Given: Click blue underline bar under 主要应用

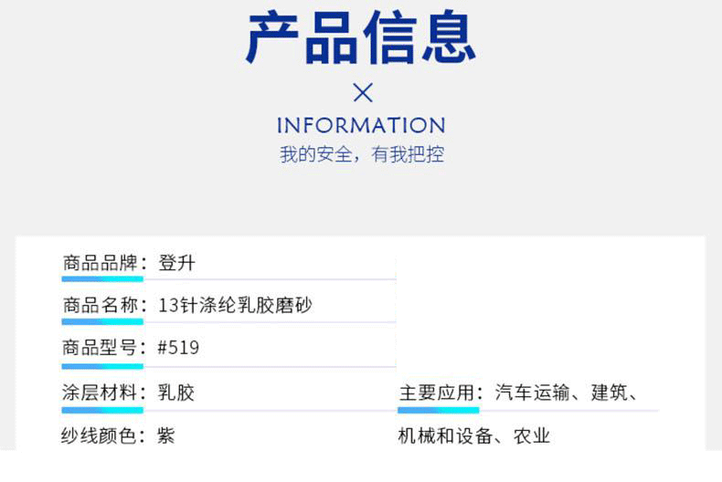Looking at the screenshot, I should click(439, 410).
